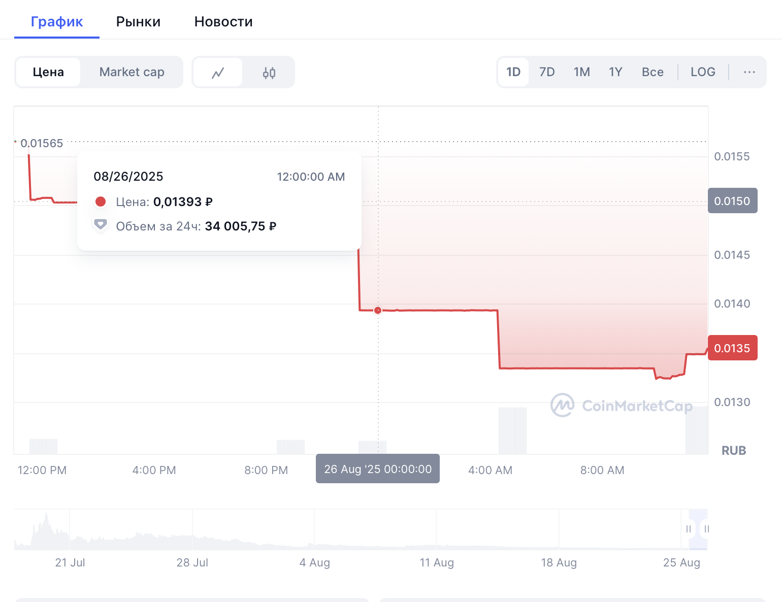Click the right range slider handle
782x602 pixels.
tap(706, 529)
